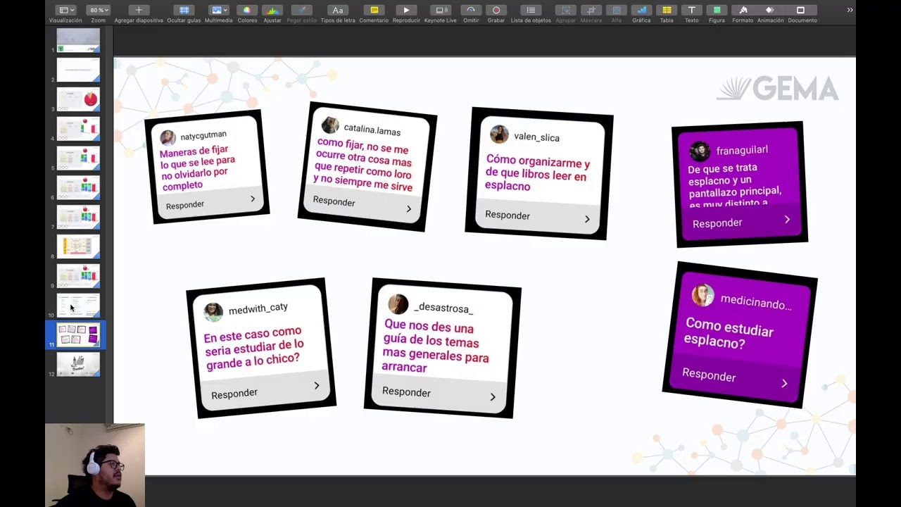The height and width of the screenshot is (507, 901).
Task: Click Responder on valen_slica card
Action: 508,215
